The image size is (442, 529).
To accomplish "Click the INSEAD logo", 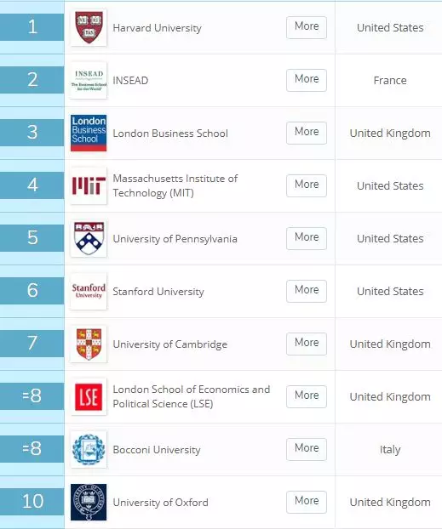I will (89, 80).
